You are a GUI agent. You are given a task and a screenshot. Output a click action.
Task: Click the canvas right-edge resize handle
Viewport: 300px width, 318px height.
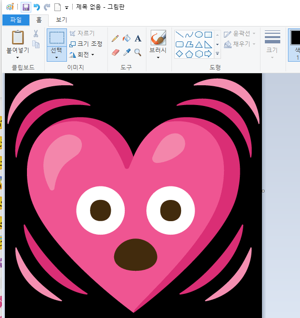tap(263, 191)
